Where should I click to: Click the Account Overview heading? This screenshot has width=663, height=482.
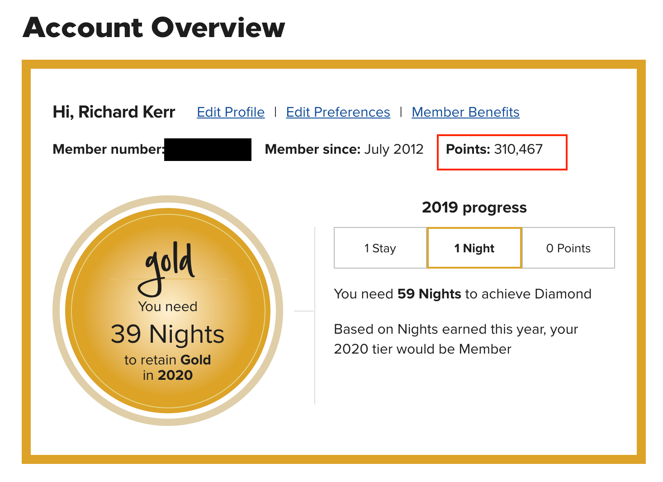click(x=154, y=28)
